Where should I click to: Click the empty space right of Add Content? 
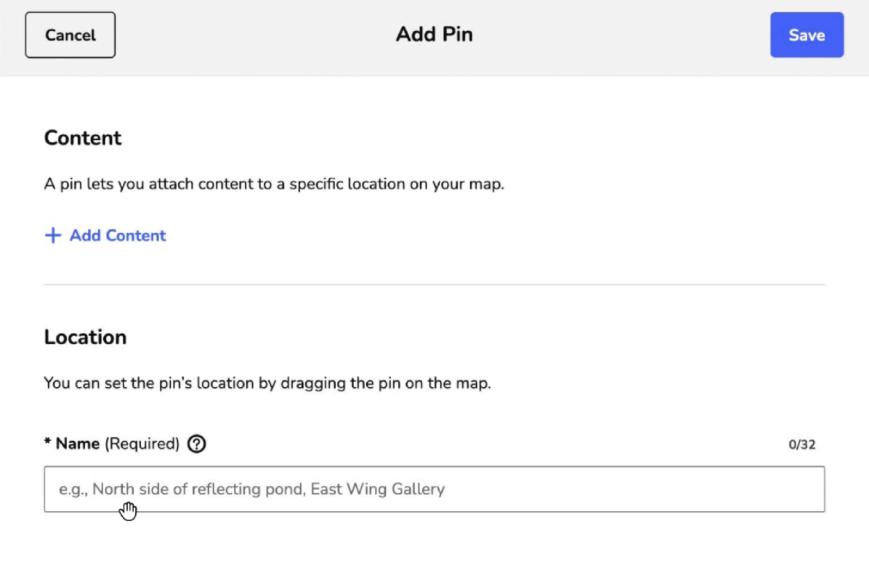tap(448, 235)
